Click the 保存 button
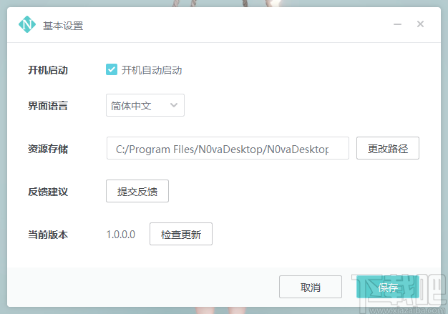This screenshot has height=314, width=448. (388, 287)
